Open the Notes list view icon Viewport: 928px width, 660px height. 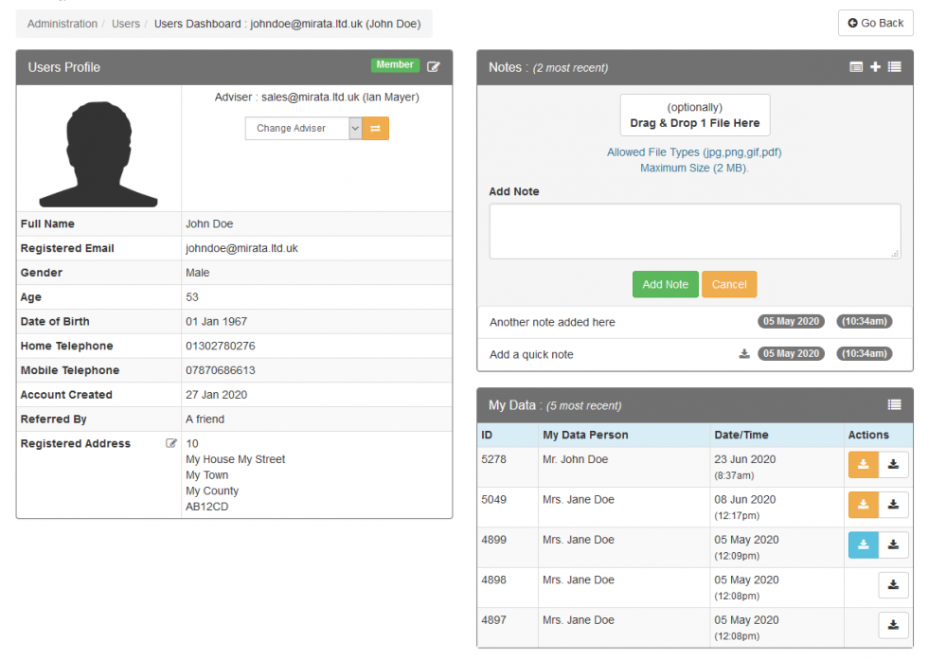892,67
